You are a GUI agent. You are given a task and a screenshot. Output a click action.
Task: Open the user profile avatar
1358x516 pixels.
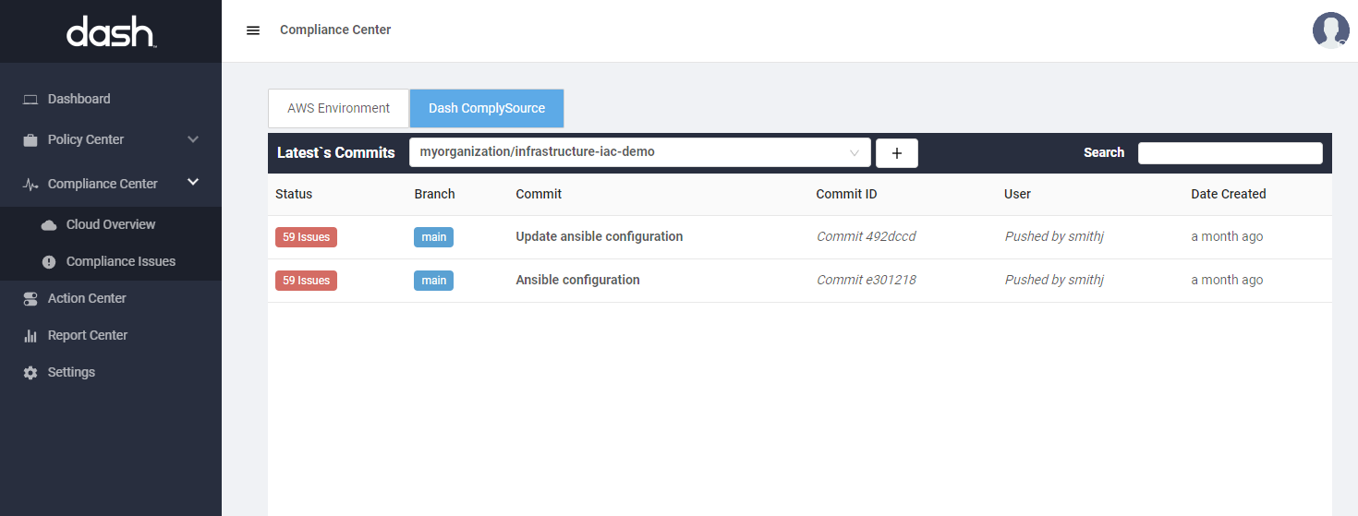(x=1330, y=30)
